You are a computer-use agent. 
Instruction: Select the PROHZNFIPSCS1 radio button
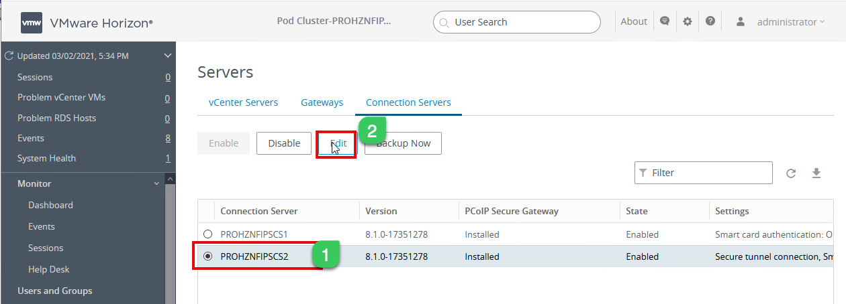pyautogui.click(x=208, y=234)
